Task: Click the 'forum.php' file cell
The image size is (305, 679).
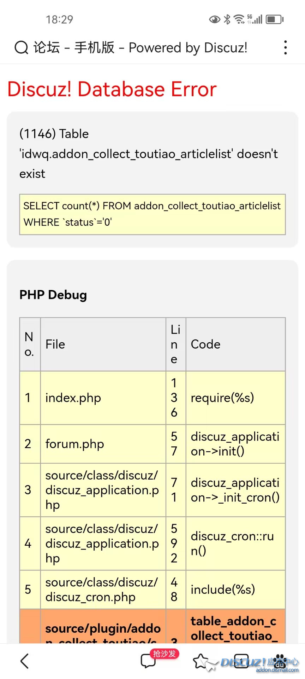Action: pos(103,444)
